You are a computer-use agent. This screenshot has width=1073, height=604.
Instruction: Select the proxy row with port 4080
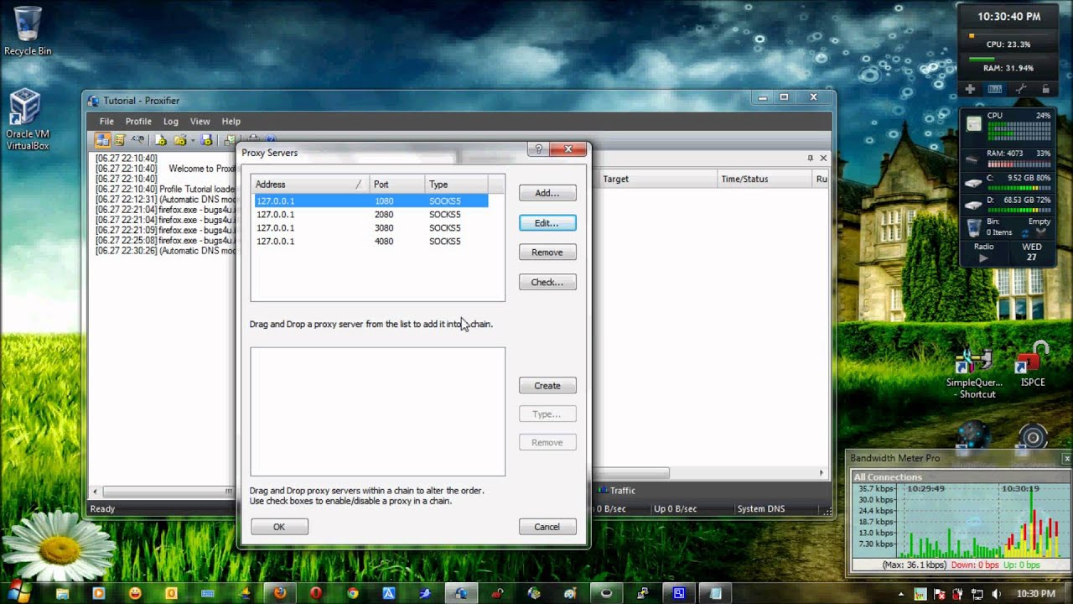point(371,242)
